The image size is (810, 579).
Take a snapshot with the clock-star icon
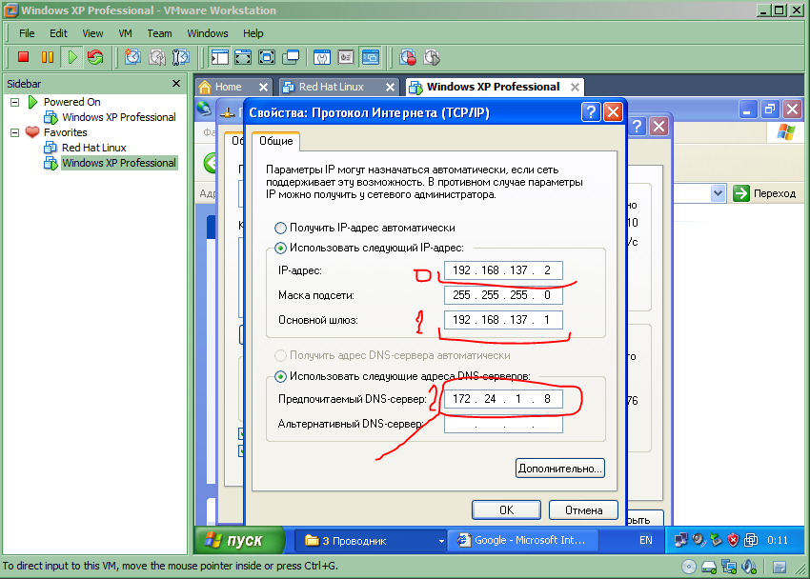(132, 57)
